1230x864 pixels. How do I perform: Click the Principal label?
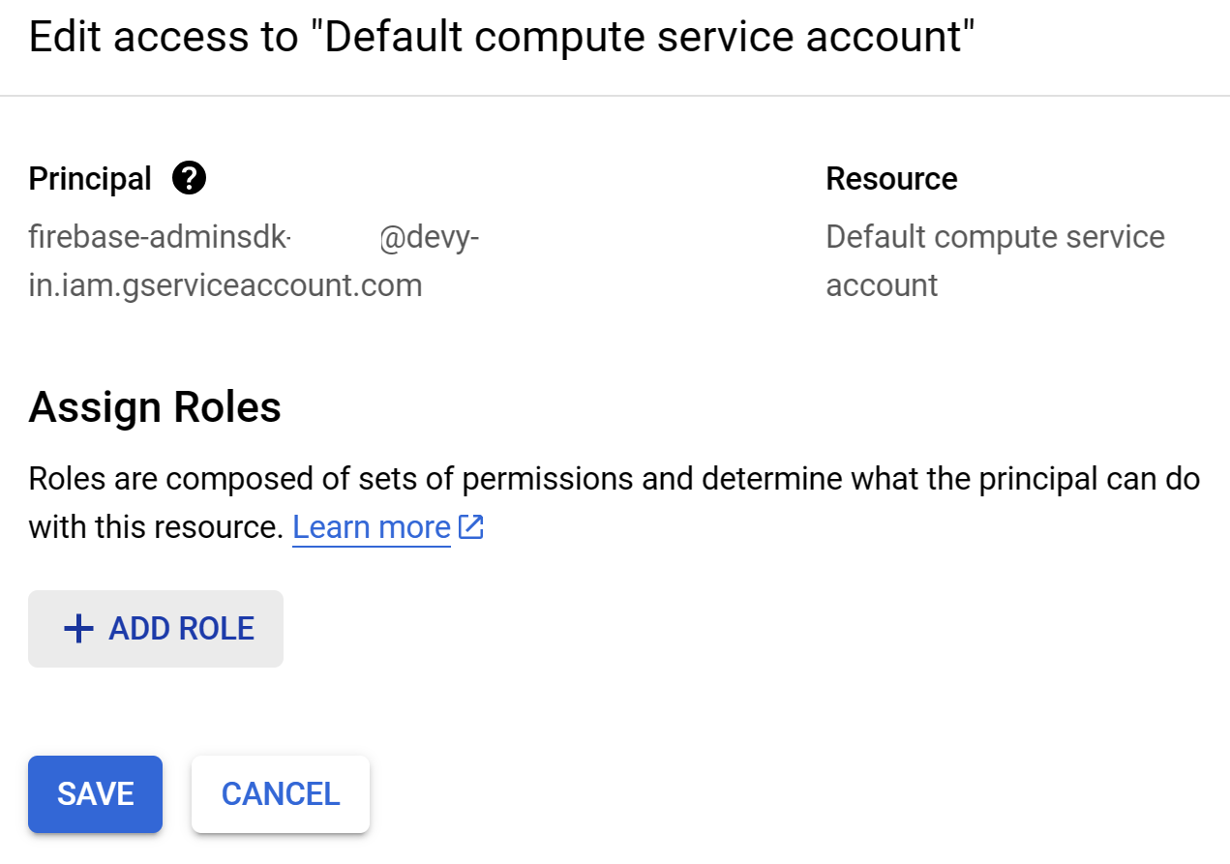90,179
